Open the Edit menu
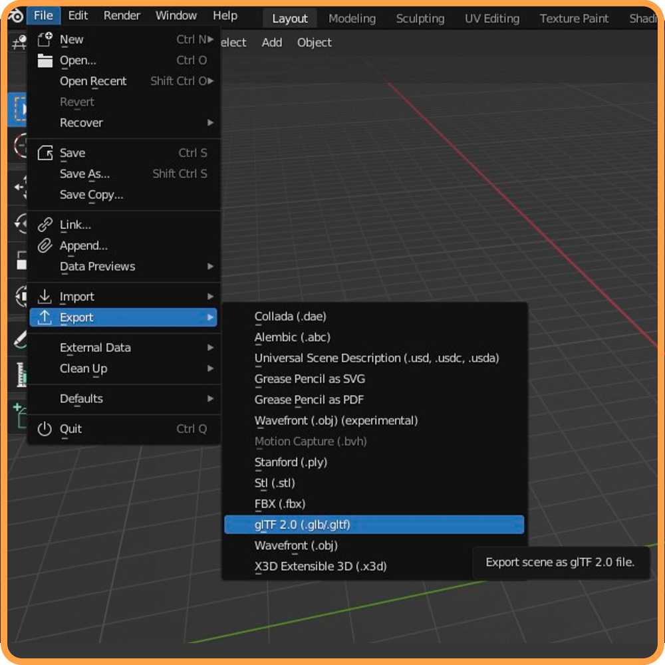 [78, 16]
